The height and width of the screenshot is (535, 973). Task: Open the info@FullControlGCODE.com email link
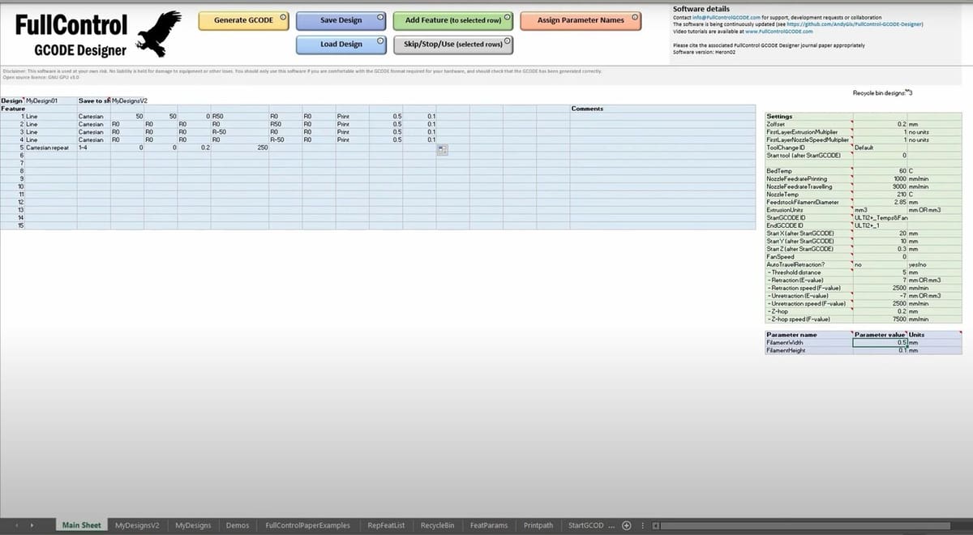point(725,17)
